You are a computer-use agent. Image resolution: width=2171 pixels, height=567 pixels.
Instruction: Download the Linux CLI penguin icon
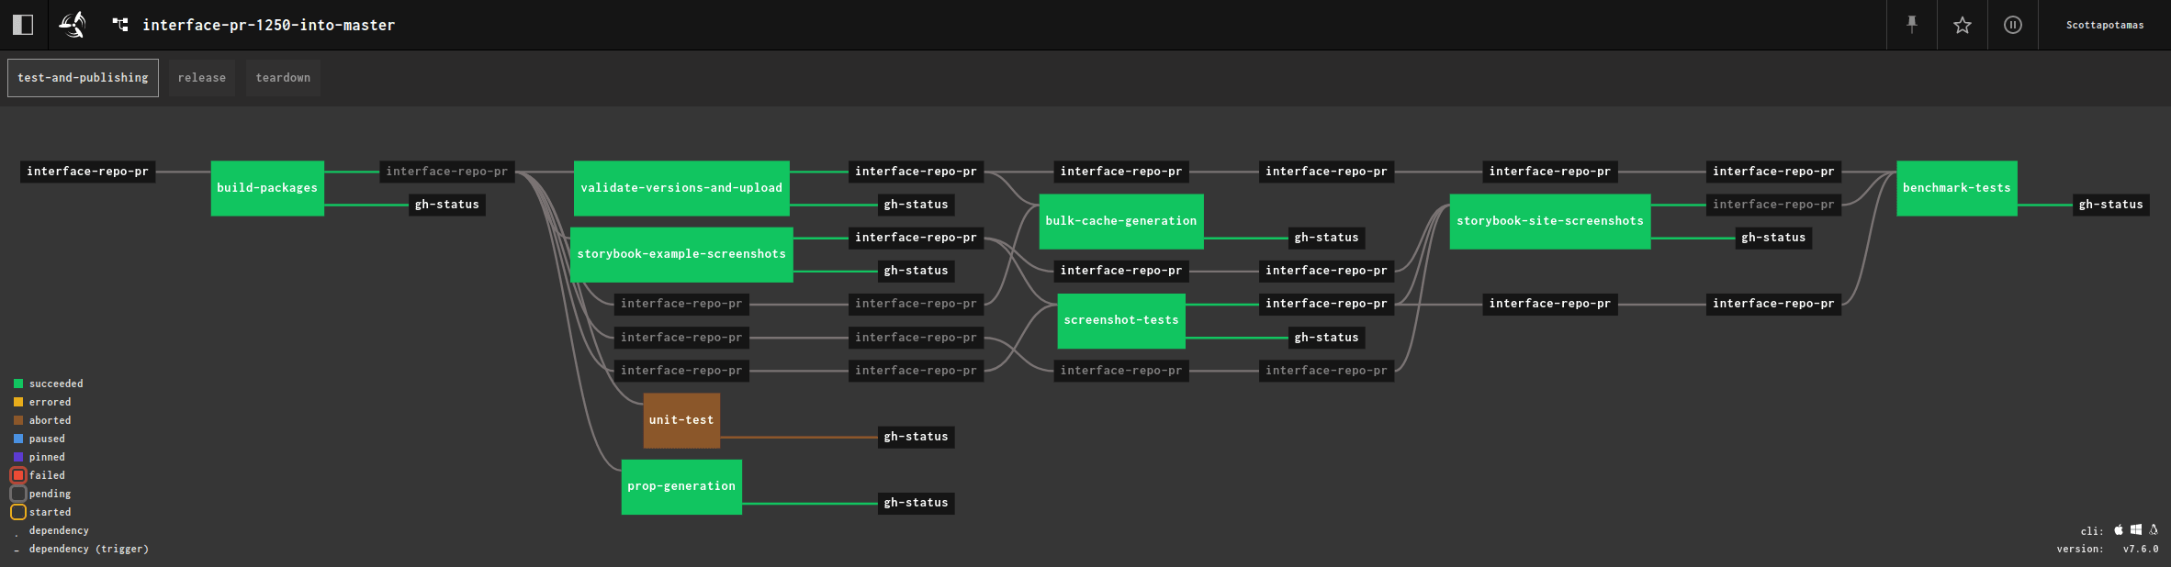click(x=2154, y=529)
